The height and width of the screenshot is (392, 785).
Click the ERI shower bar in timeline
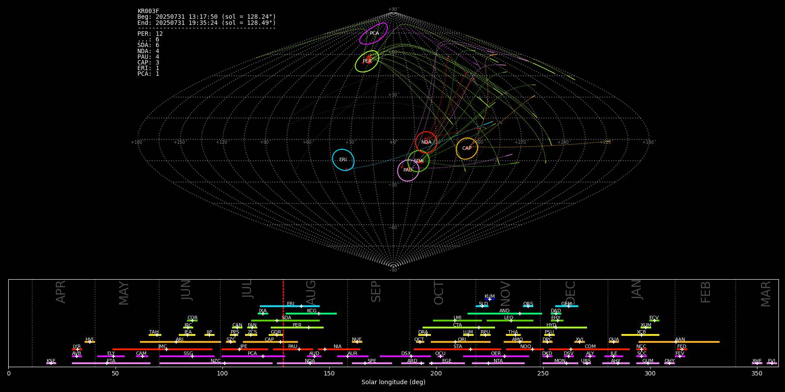click(x=290, y=306)
